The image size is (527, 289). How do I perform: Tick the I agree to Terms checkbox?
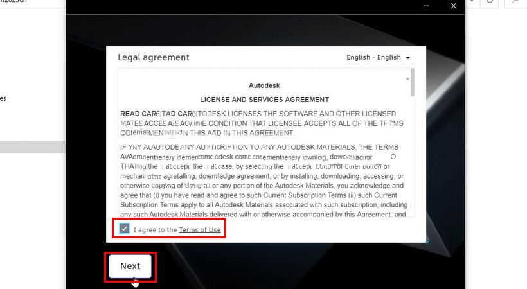[x=124, y=229]
